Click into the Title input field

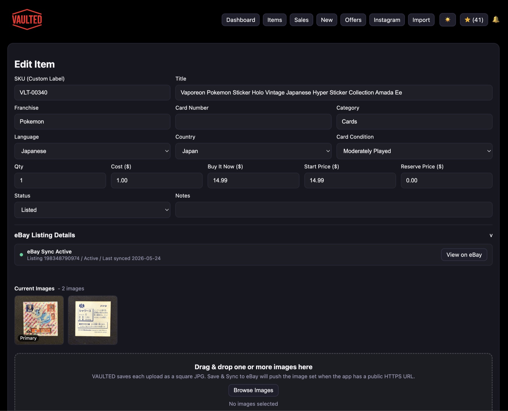tap(334, 93)
